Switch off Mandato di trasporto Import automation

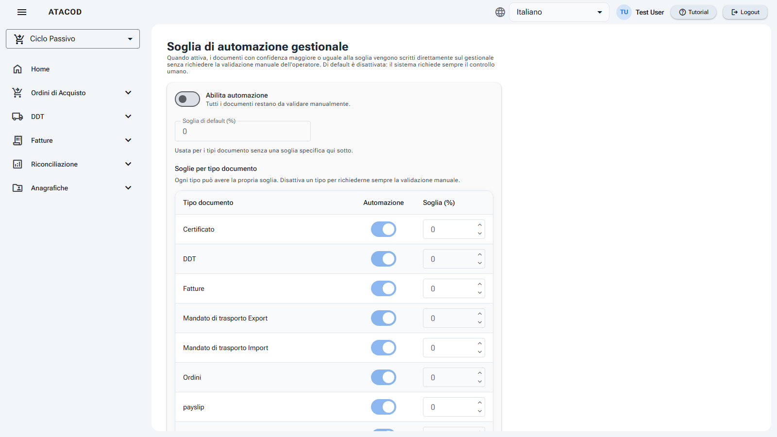click(384, 348)
